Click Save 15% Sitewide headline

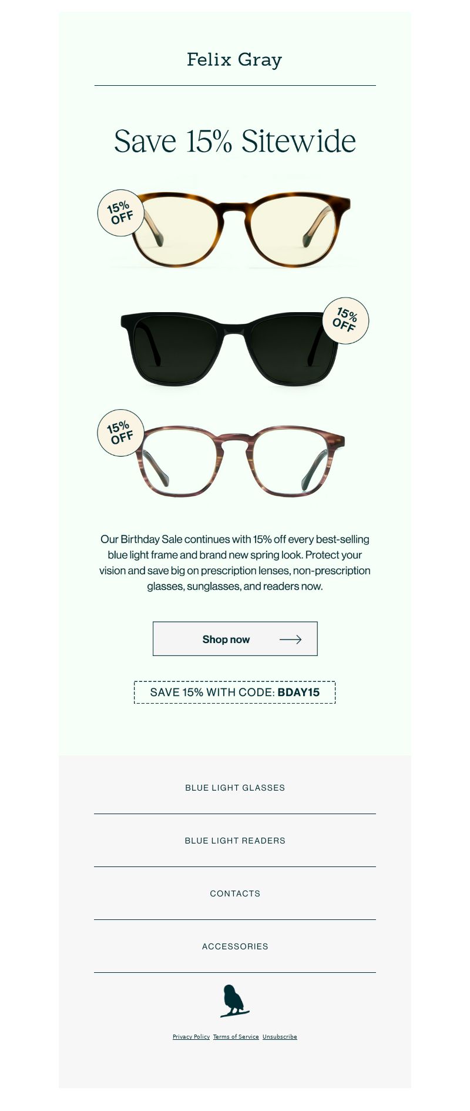pos(235,141)
